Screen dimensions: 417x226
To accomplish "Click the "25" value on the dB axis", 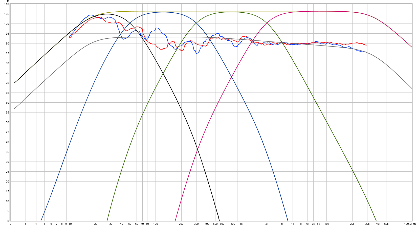I will [7, 172].
